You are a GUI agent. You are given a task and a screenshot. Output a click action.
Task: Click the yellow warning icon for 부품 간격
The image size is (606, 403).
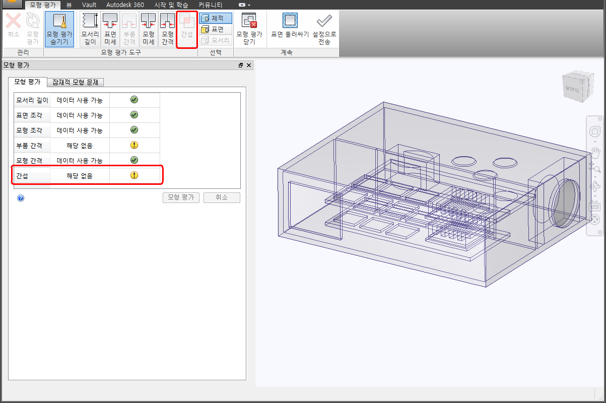tap(134, 145)
